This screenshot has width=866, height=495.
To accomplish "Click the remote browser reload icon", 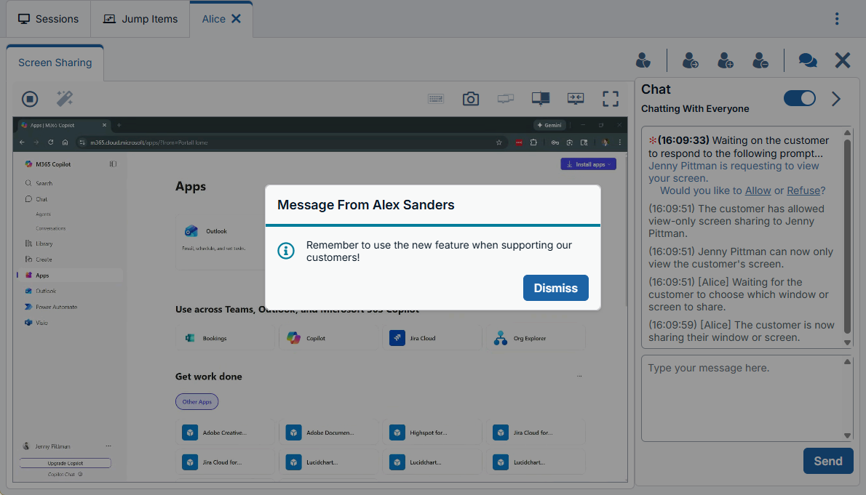I will (x=50, y=142).
